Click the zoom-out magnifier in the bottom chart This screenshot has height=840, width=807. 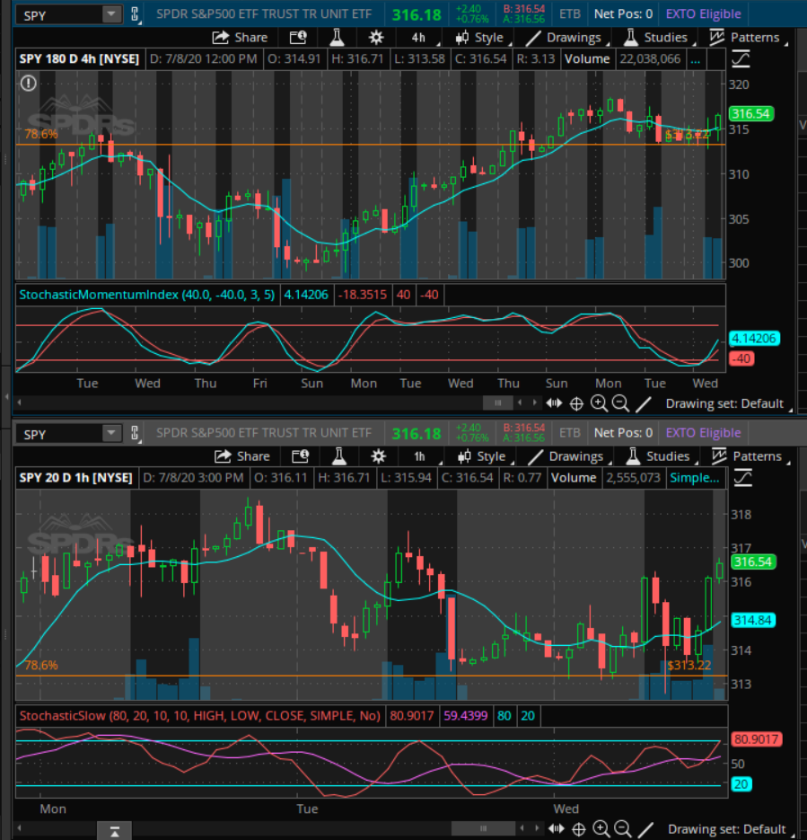point(623,828)
